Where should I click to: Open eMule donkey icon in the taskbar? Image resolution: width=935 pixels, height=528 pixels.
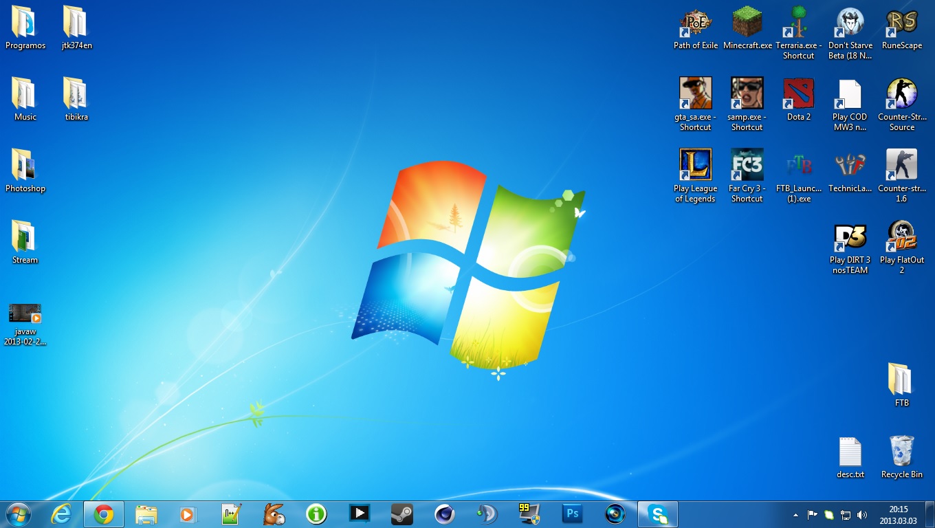pos(274,514)
